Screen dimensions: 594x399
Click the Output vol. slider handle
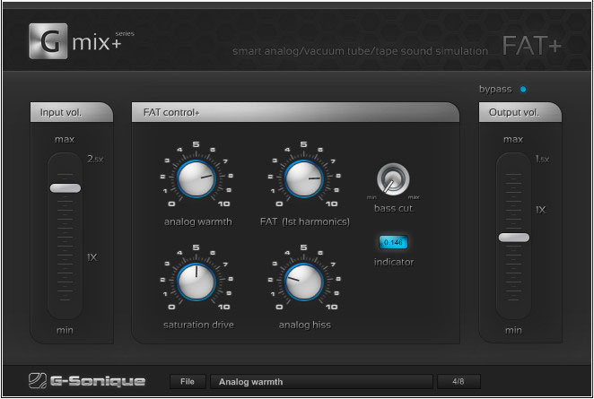coord(513,238)
